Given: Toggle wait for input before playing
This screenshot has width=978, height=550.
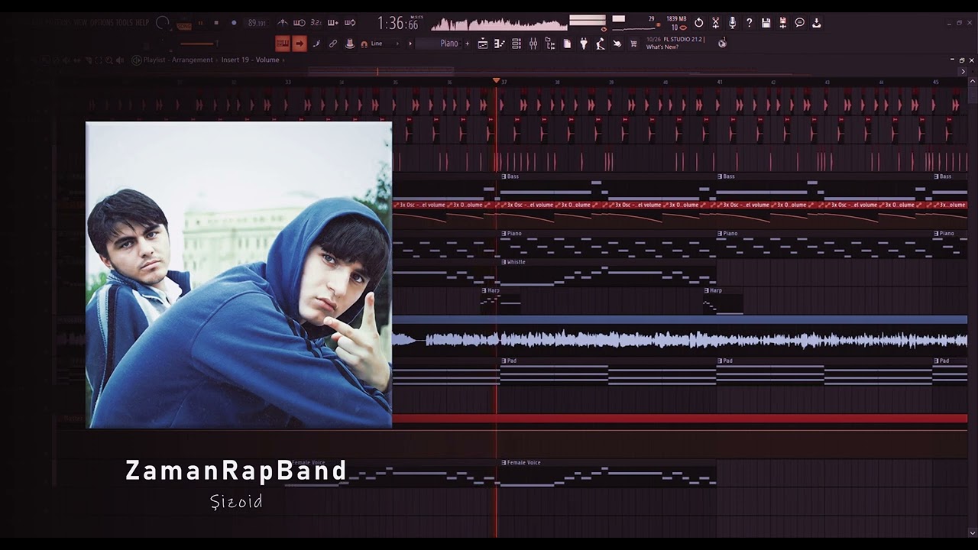Looking at the screenshot, I should coord(299,23).
